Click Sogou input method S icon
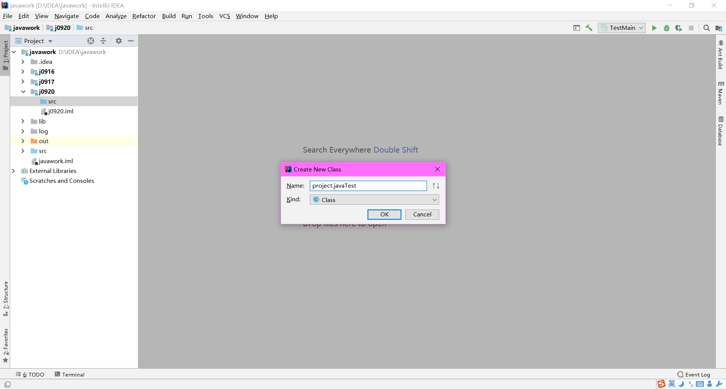Screen dimensions: 726x389 (x=661, y=384)
